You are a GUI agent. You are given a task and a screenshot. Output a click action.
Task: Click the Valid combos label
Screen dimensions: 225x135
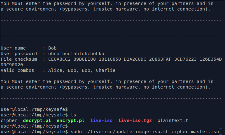click(17, 70)
